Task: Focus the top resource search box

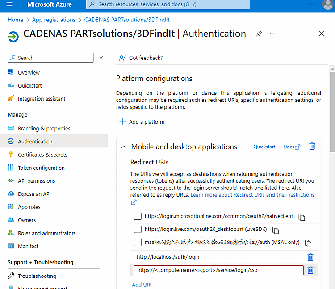Action: 167,4
